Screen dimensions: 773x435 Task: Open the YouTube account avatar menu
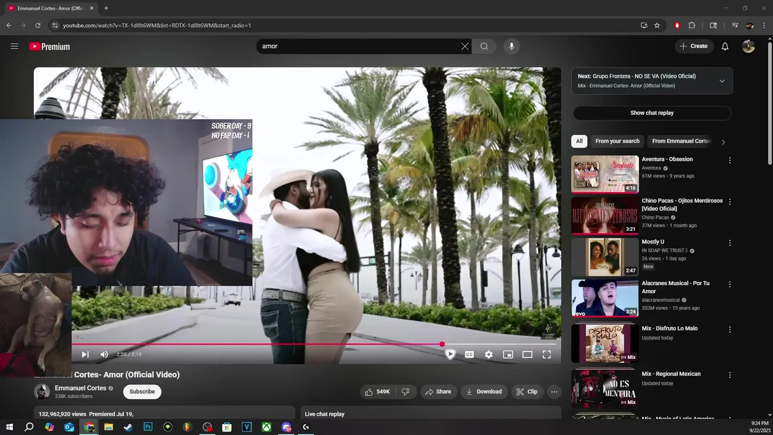(x=748, y=46)
